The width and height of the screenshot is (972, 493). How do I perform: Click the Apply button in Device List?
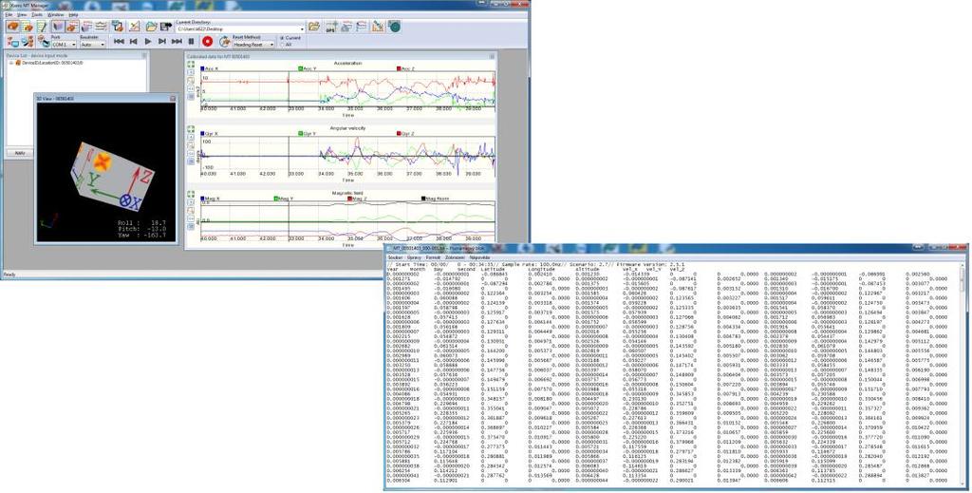pyautogui.click(x=19, y=153)
